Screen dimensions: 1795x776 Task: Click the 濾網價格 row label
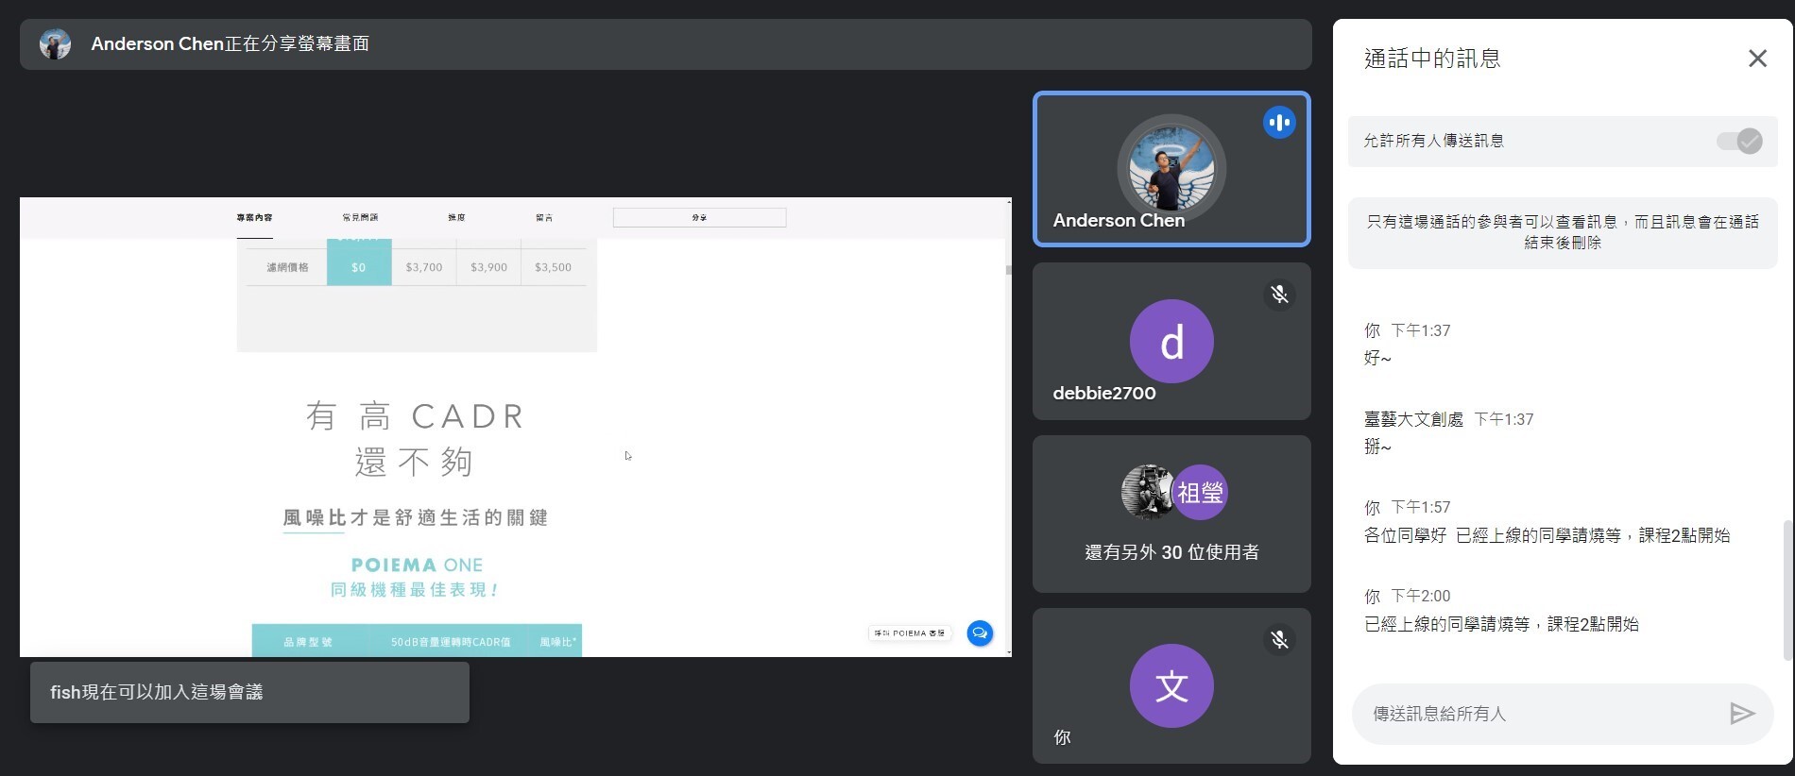[x=287, y=267]
